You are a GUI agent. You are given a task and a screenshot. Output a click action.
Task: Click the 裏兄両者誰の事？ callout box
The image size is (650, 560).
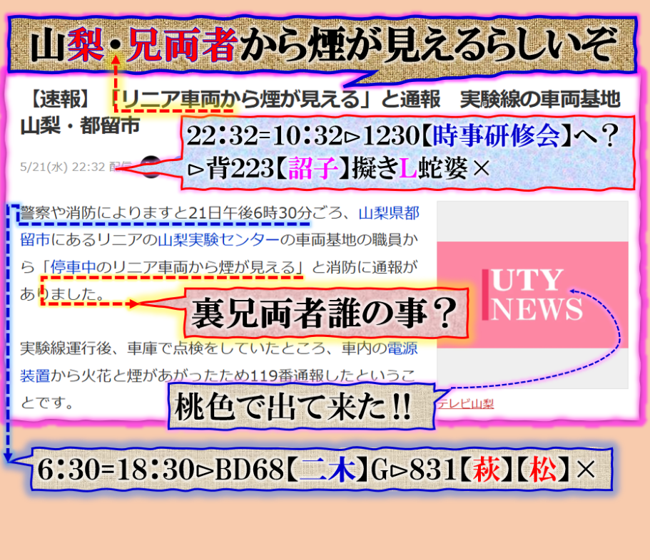(x=325, y=311)
